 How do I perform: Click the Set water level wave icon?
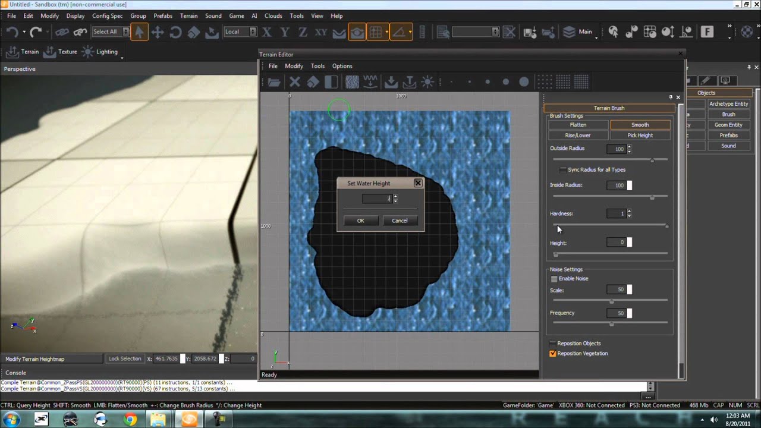[370, 82]
